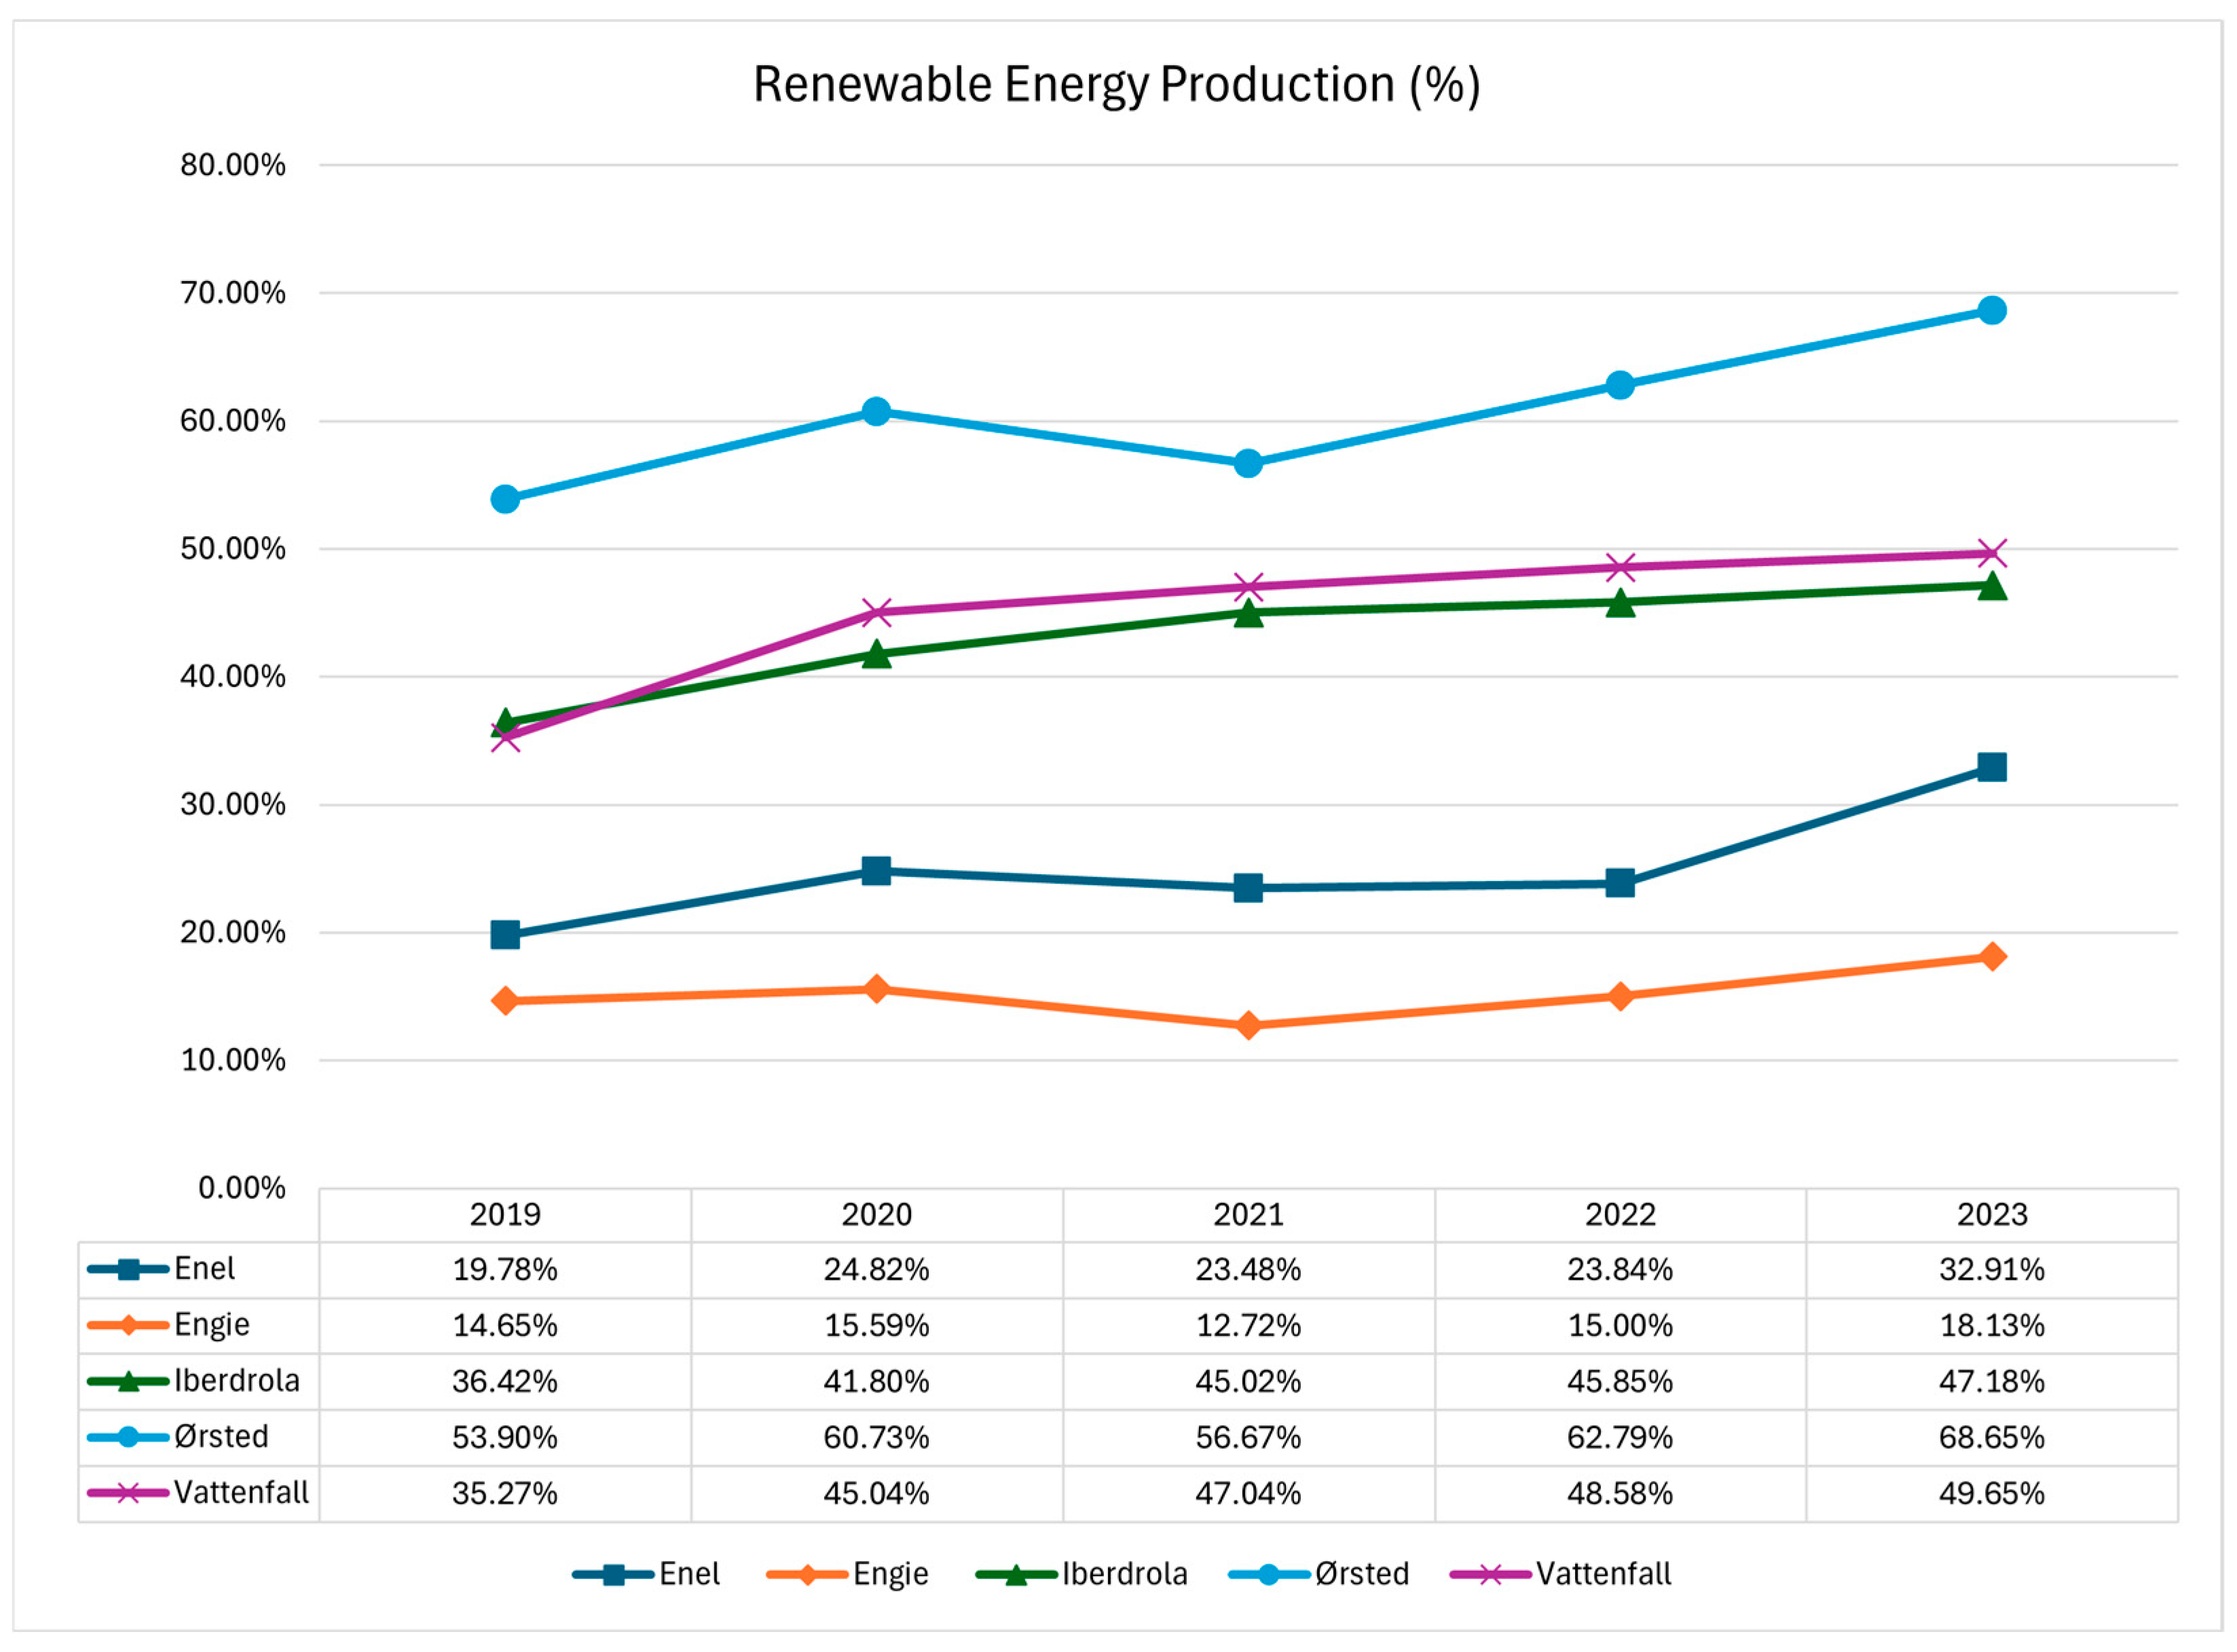Click the Iberdrola 2020 triangle data point
Viewport: 2237px width, 1652px height.
[876, 654]
